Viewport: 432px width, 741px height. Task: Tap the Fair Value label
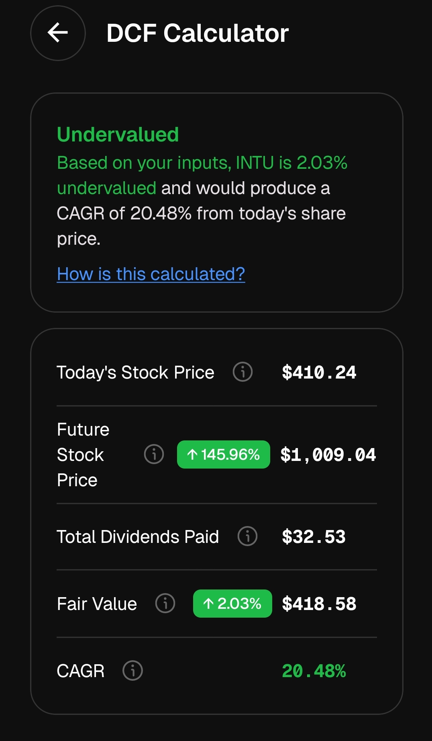coord(97,604)
